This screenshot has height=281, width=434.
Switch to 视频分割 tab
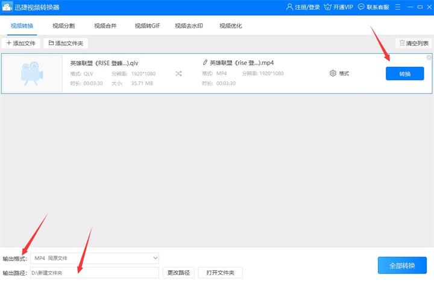63,26
